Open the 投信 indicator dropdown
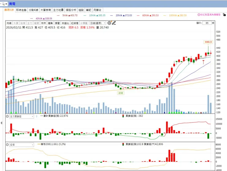The height and width of the screenshot is (171, 227). point(21,145)
